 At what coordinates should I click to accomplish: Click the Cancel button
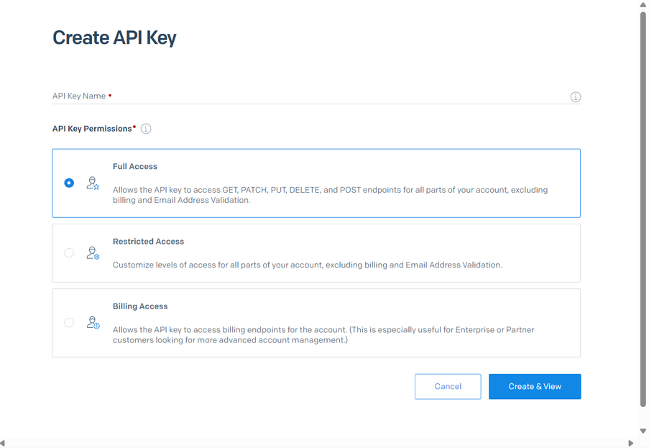(x=448, y=386)
